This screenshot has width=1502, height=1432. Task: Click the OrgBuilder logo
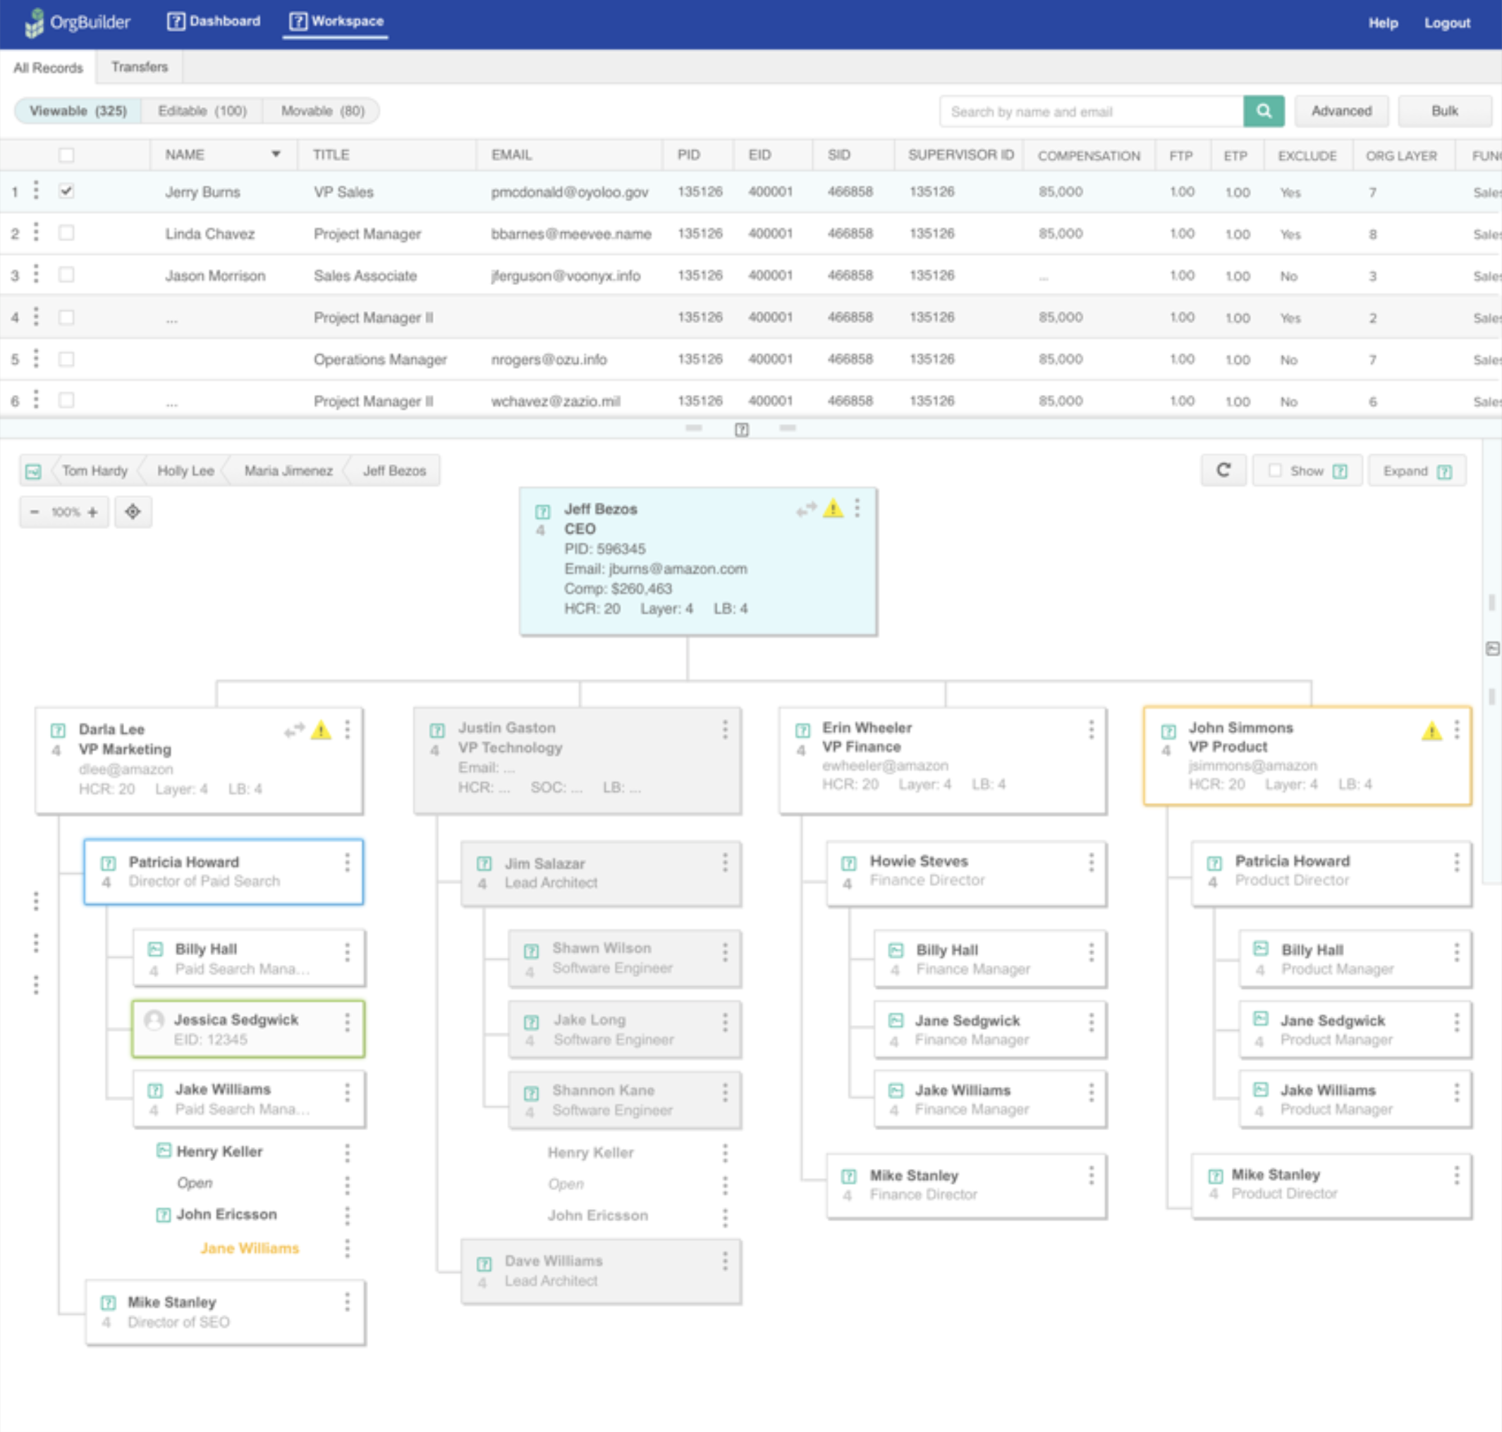[x=77, y=22]
